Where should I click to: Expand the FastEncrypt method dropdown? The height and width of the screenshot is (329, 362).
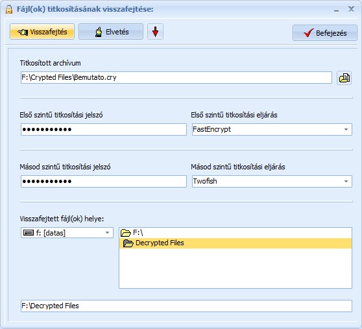point(346,129)
